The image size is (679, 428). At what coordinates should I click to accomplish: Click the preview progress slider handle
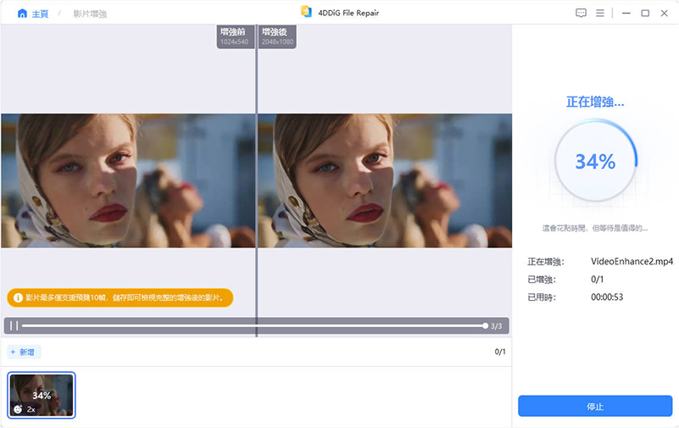[x=485, y=325]
